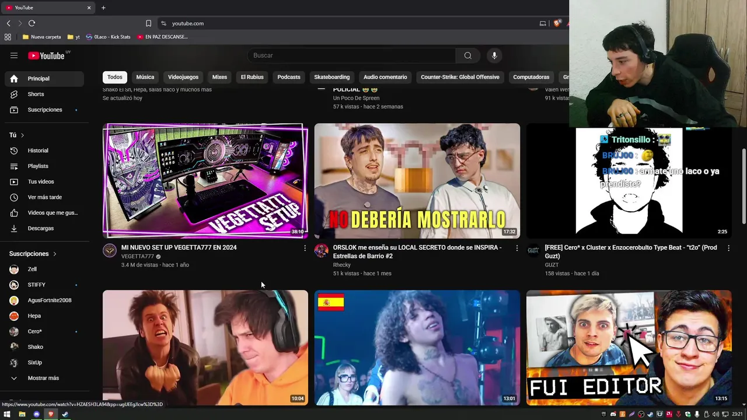Go back in browser history
747x420 pixels.
8,23
